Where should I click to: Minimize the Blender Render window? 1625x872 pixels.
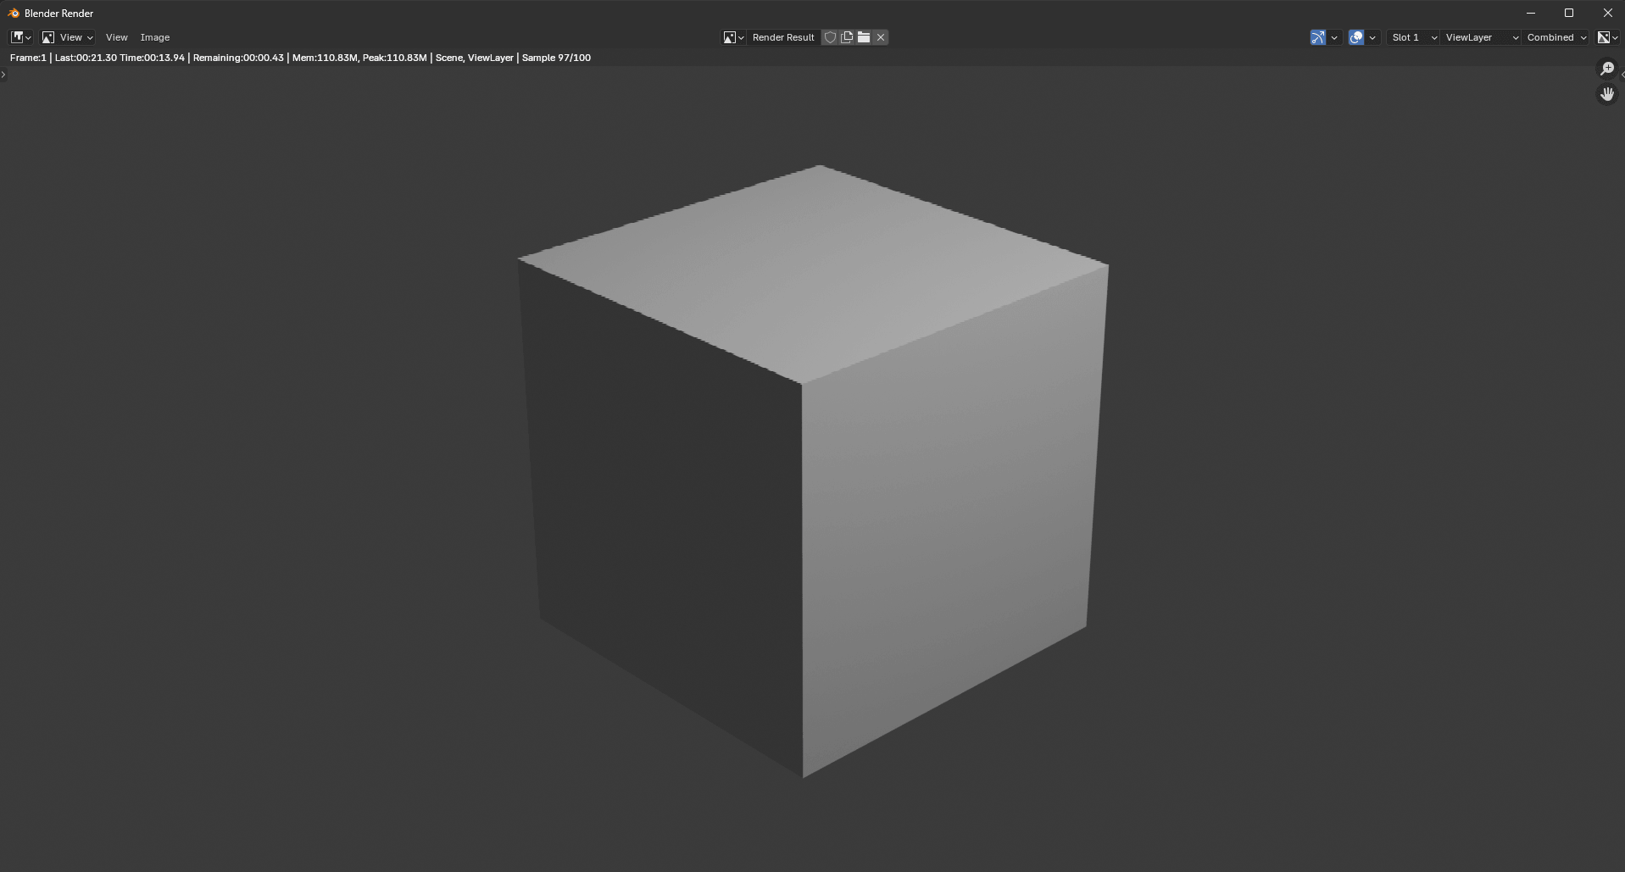tap(1531, 13)
